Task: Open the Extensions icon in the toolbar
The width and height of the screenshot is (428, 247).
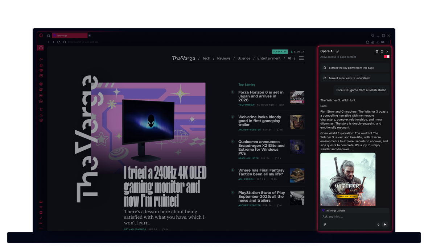Action: tap(367, 42)
